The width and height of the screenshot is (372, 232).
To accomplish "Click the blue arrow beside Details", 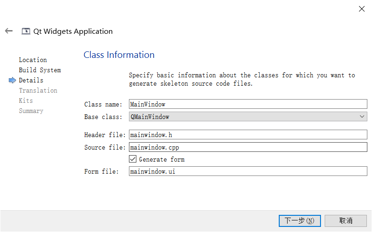I will click(12, 80).
